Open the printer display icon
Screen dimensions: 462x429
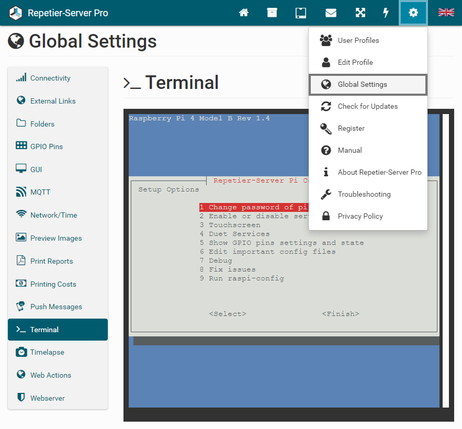coord(301,13)
